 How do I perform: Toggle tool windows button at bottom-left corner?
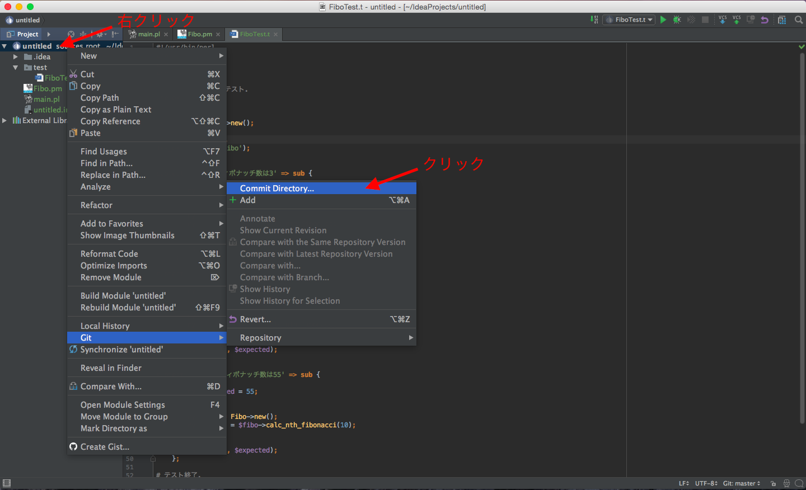7,483
